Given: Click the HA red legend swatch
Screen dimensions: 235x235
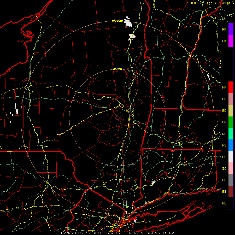Looking at the screenshot, I should [231, 87].
